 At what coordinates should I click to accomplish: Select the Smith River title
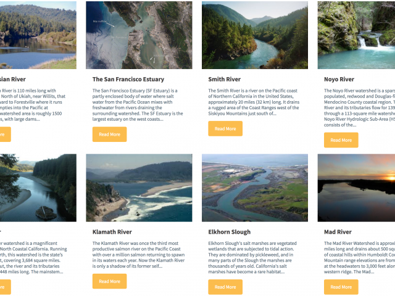225,80
